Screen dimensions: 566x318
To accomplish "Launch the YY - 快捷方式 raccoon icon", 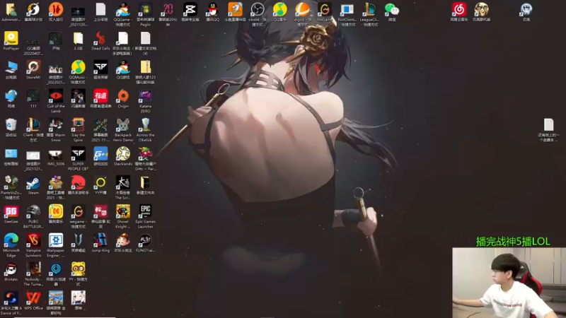I will point(78,270).
